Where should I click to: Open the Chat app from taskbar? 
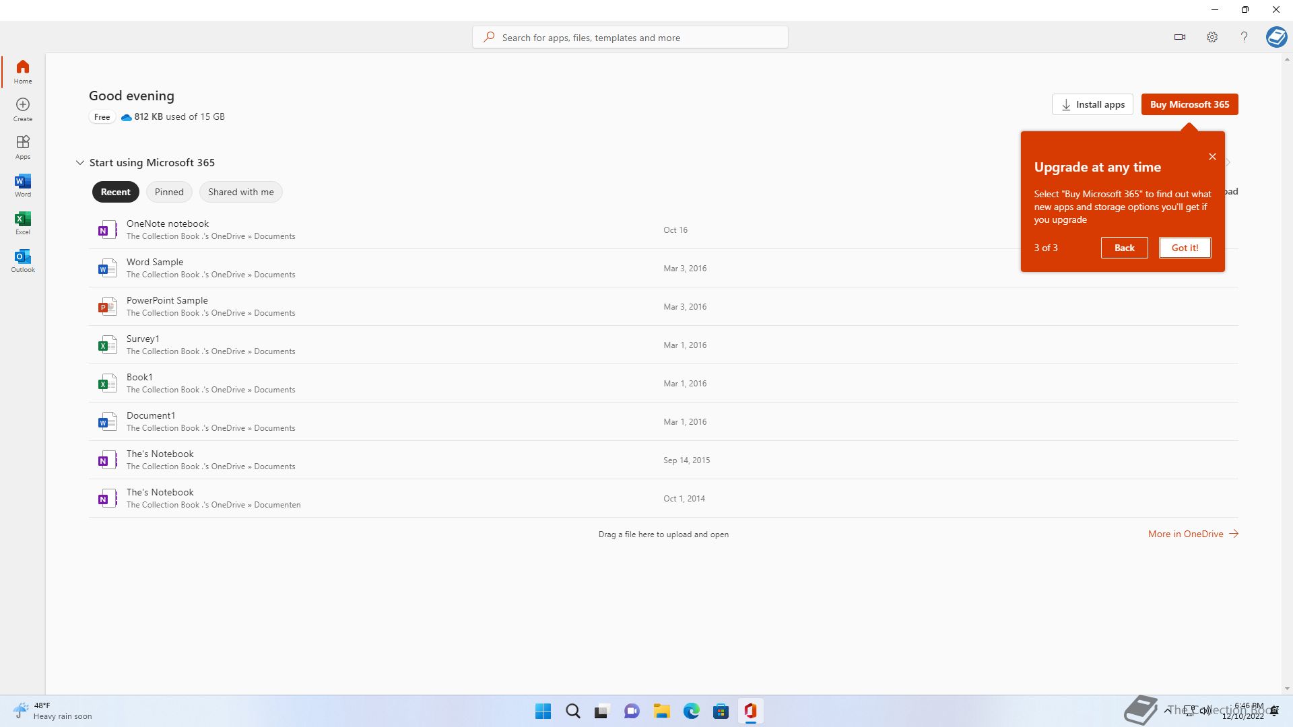[x=632, y=711]
